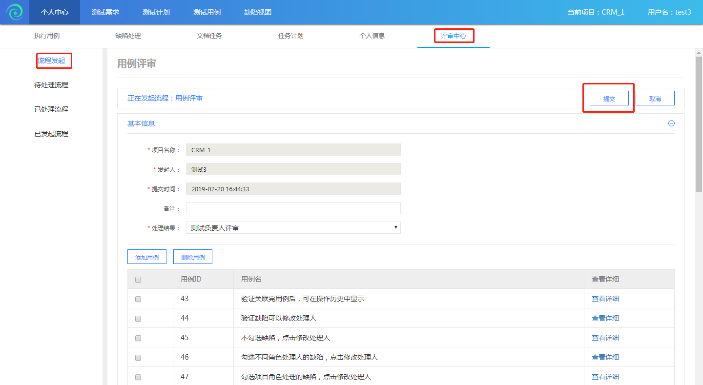Tick the select-all checkbox in the table header
Image resolution: width=703 pixels, height=385 pixels.
138,280
